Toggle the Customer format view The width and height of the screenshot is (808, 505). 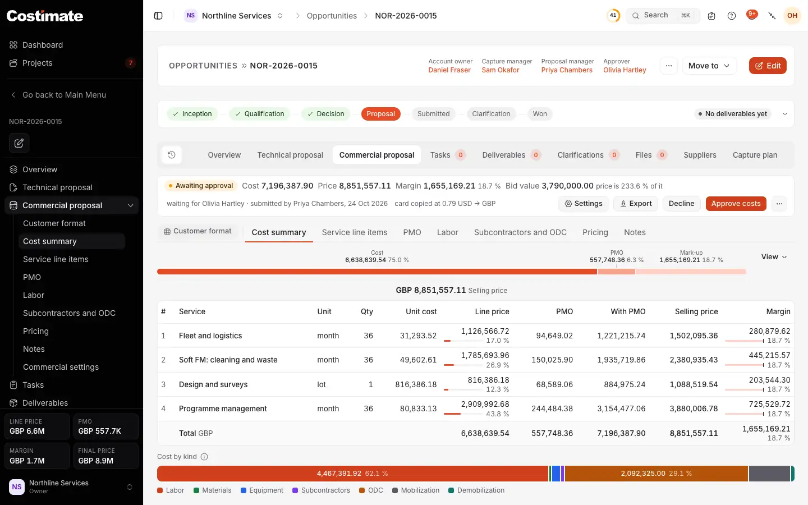tap(198, 231)
